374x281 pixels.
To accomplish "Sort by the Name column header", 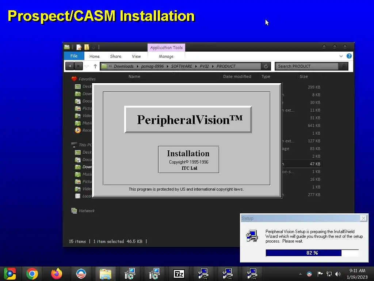I will pos(134,76).
